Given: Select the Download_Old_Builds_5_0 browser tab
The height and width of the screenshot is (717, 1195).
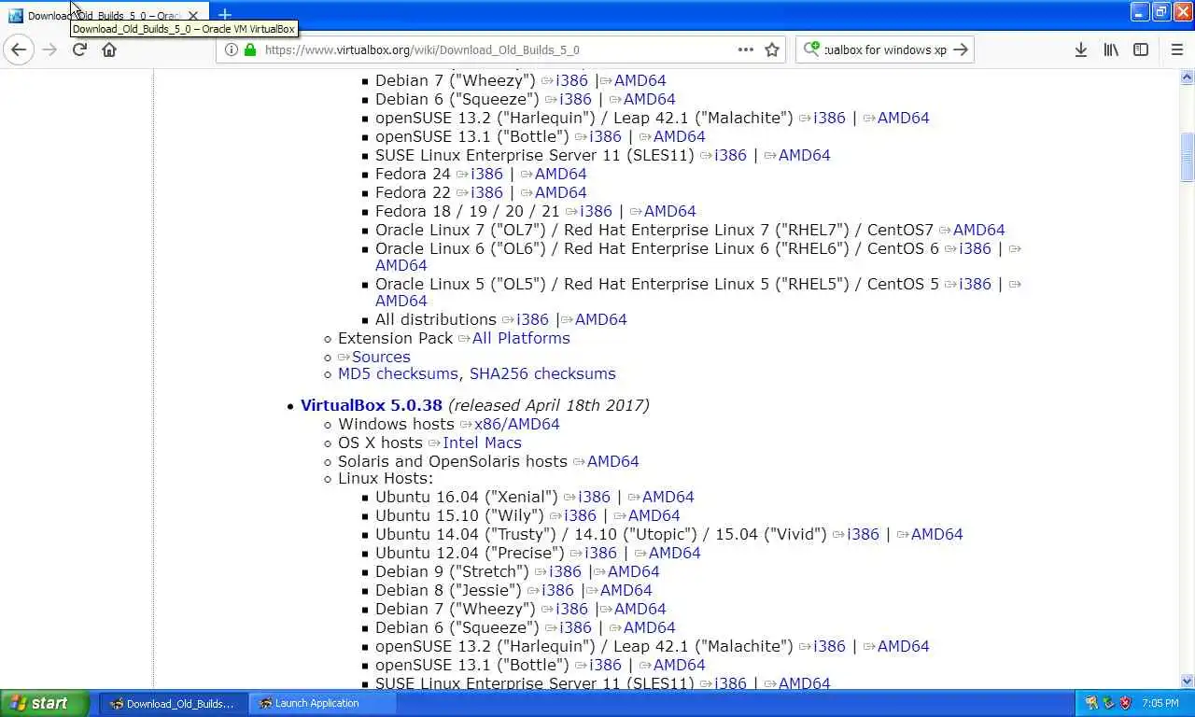Looking at the screenshot, I should tap(105, 16).
